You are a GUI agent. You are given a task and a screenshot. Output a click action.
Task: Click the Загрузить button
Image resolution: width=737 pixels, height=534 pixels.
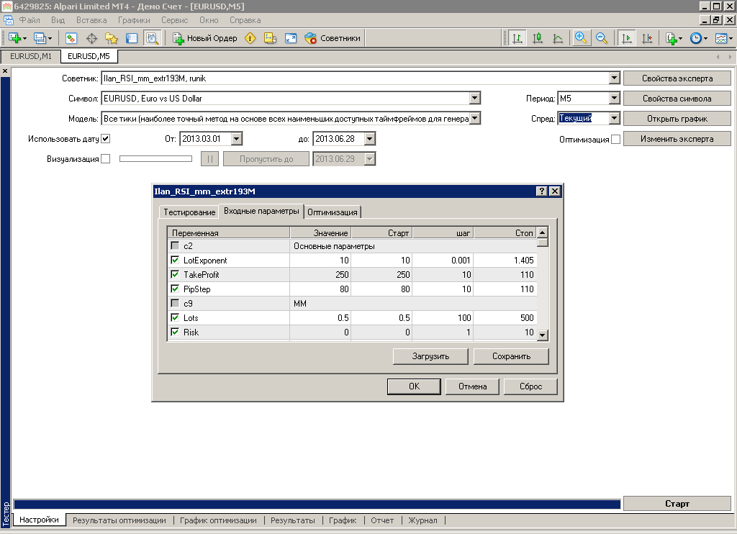[431, 356]
